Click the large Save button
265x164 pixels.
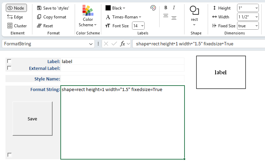pyautogui.click(x=32, y=119)
